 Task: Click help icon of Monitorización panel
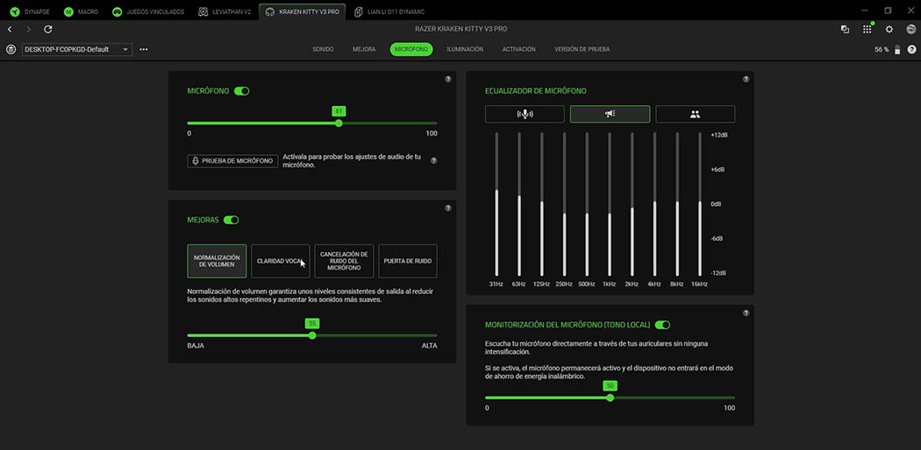click(x=746, y=313)
